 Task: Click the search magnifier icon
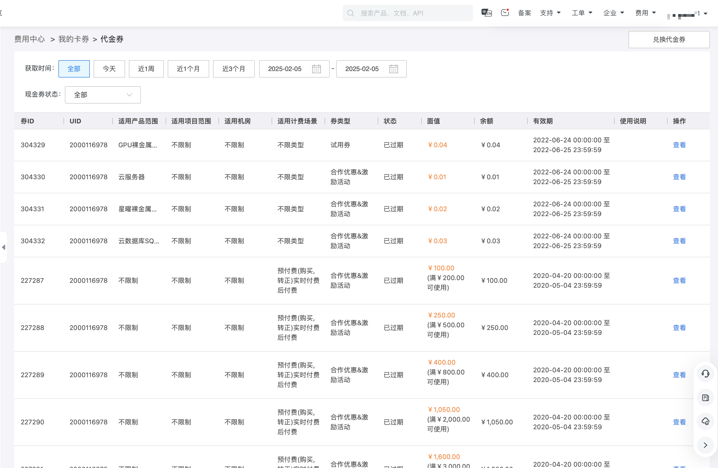tap(350, 13)
